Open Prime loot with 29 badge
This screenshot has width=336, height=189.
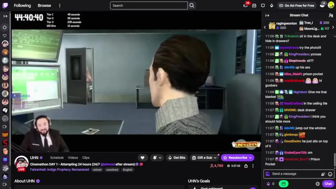tap(246, 5)
